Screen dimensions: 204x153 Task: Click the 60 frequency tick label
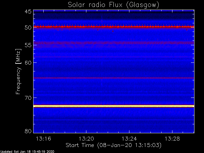pos(28,63)
